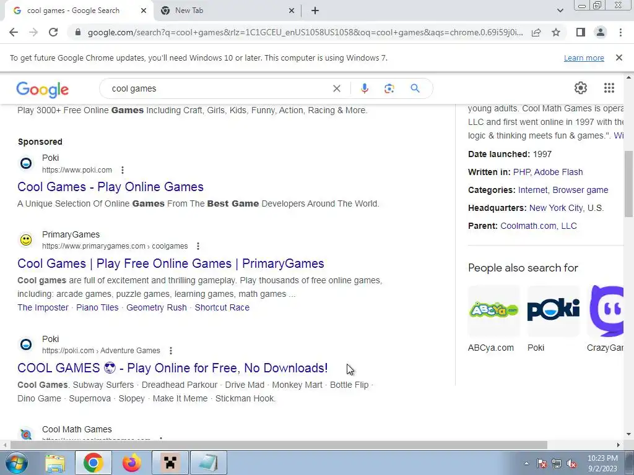Clear the search box with the X
Viewport: 634px width, 475px height.
336,88
